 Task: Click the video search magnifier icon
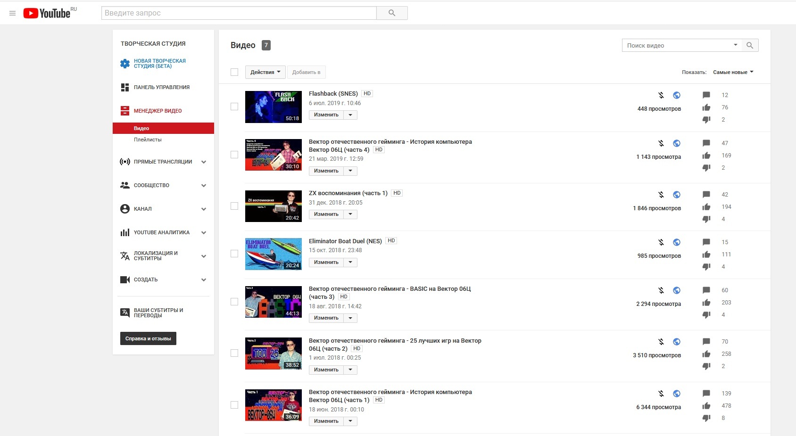point(750,45)
